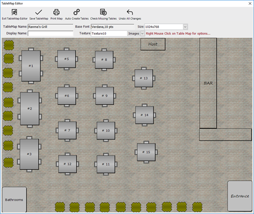Image resolution: width=254 pixels, height=214 pixels.
Task: Select table # 13 on the map
Action: [x=144, y=78]
